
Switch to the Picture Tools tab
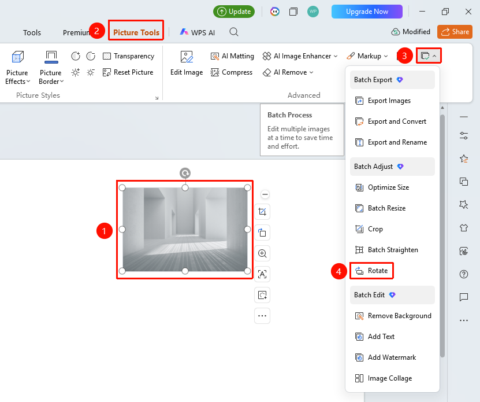pyautogui.click(x=136, y=32)
